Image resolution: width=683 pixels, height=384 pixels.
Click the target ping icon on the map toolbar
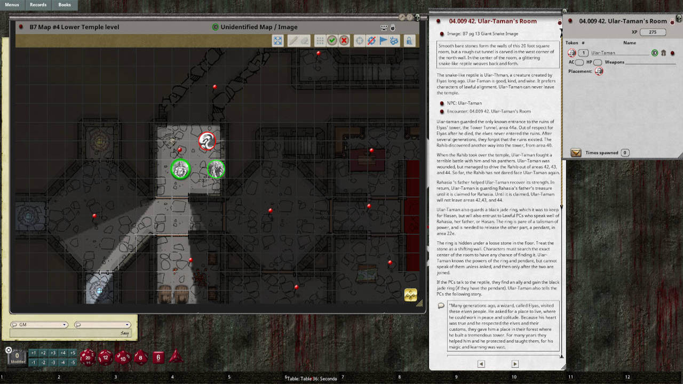pos(360,41)
